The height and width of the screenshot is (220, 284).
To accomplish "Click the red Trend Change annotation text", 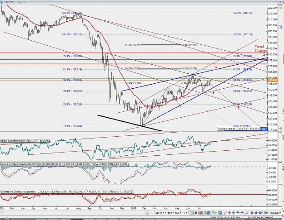I will coord(261,48).
